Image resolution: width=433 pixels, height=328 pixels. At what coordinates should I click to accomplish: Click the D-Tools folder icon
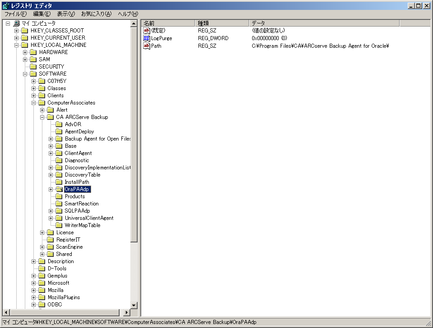(42, 269)
